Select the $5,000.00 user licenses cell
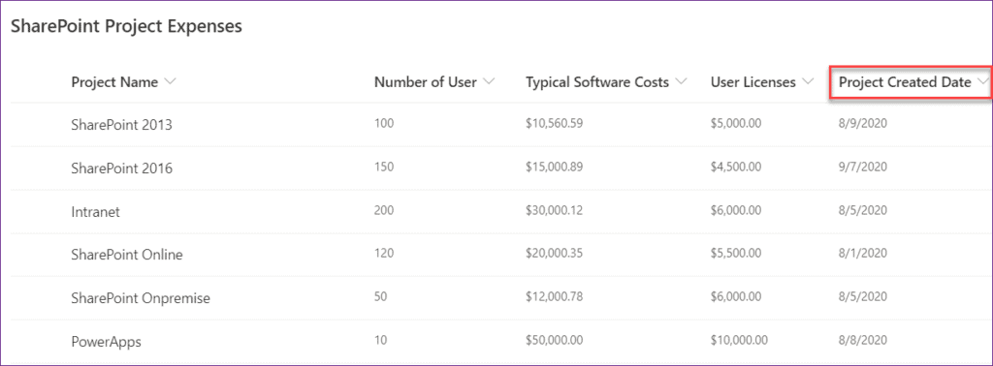This screenshot has width=993, height=366. (x=737, y=123)
